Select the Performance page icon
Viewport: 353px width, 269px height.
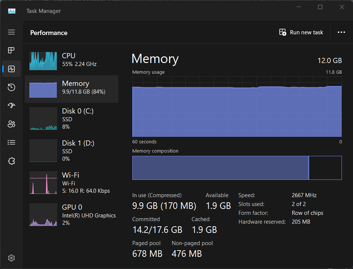(11, 69)
